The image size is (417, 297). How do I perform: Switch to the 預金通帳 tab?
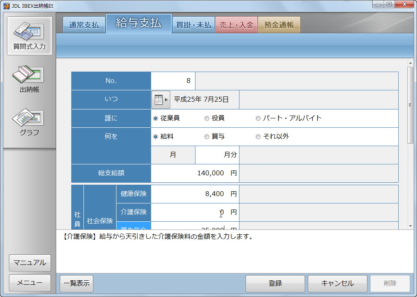[279, 24]
